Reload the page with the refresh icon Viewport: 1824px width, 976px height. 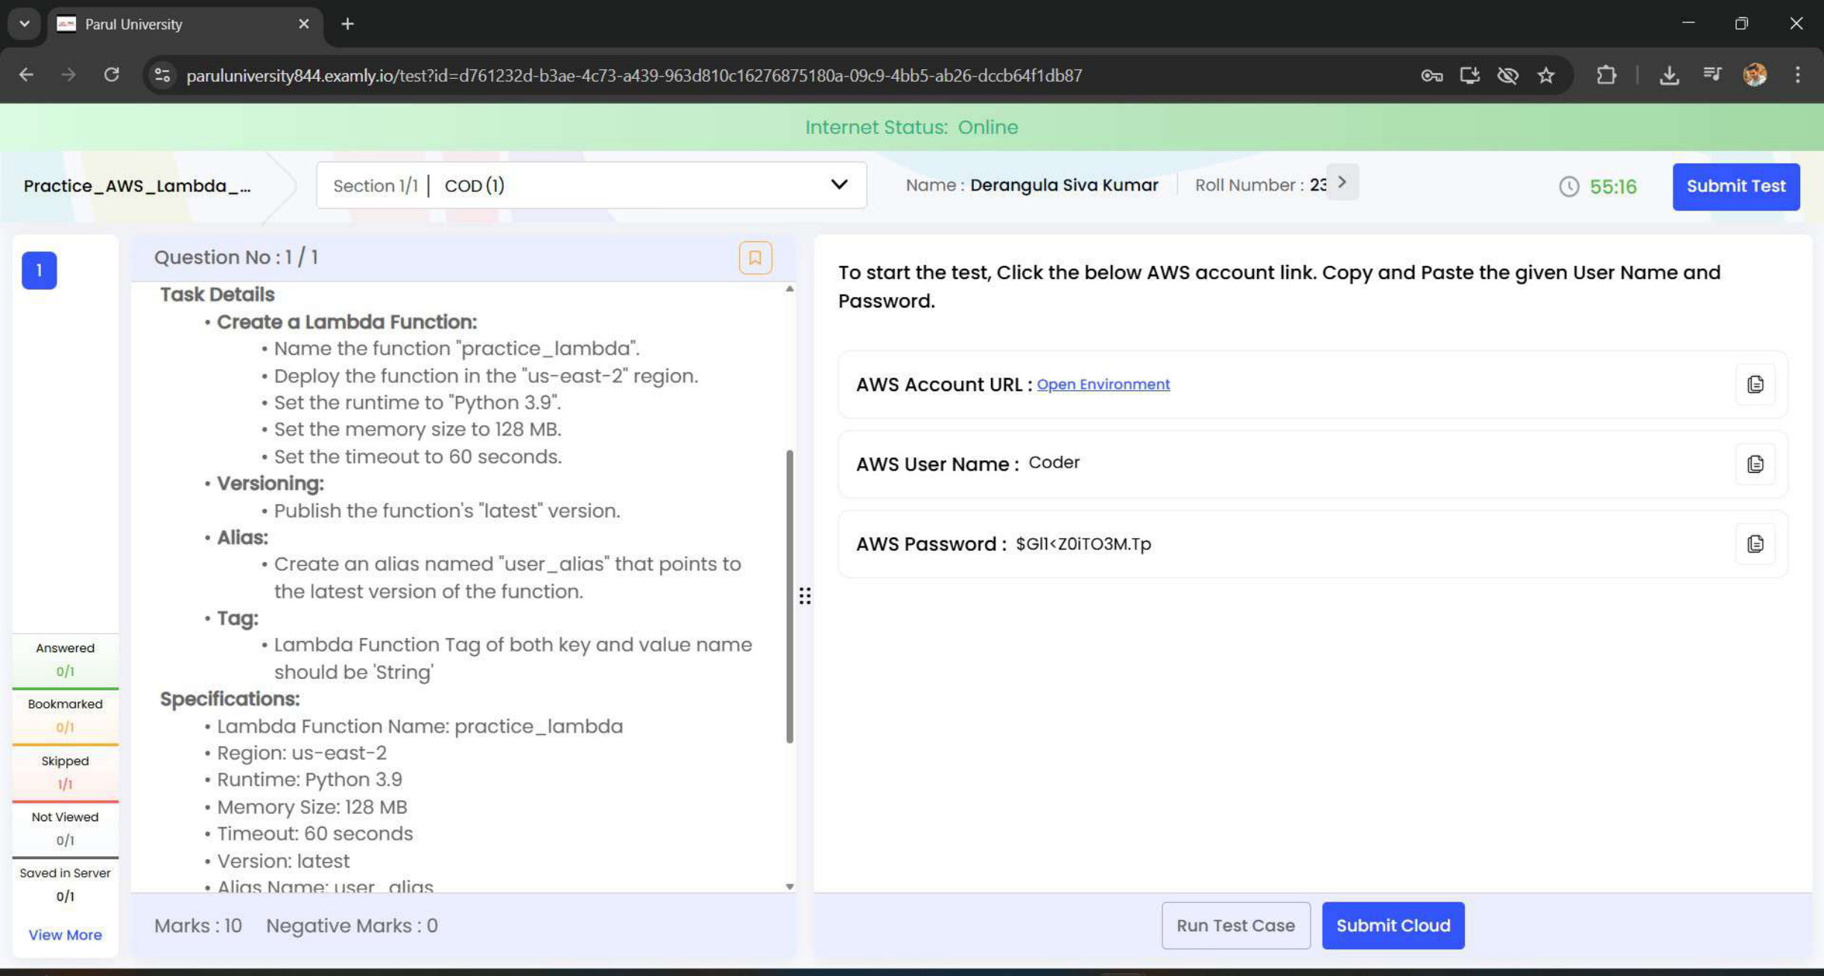[x=112, y=74]
